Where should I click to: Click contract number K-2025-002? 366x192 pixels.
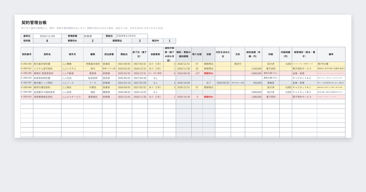[26, 73]
